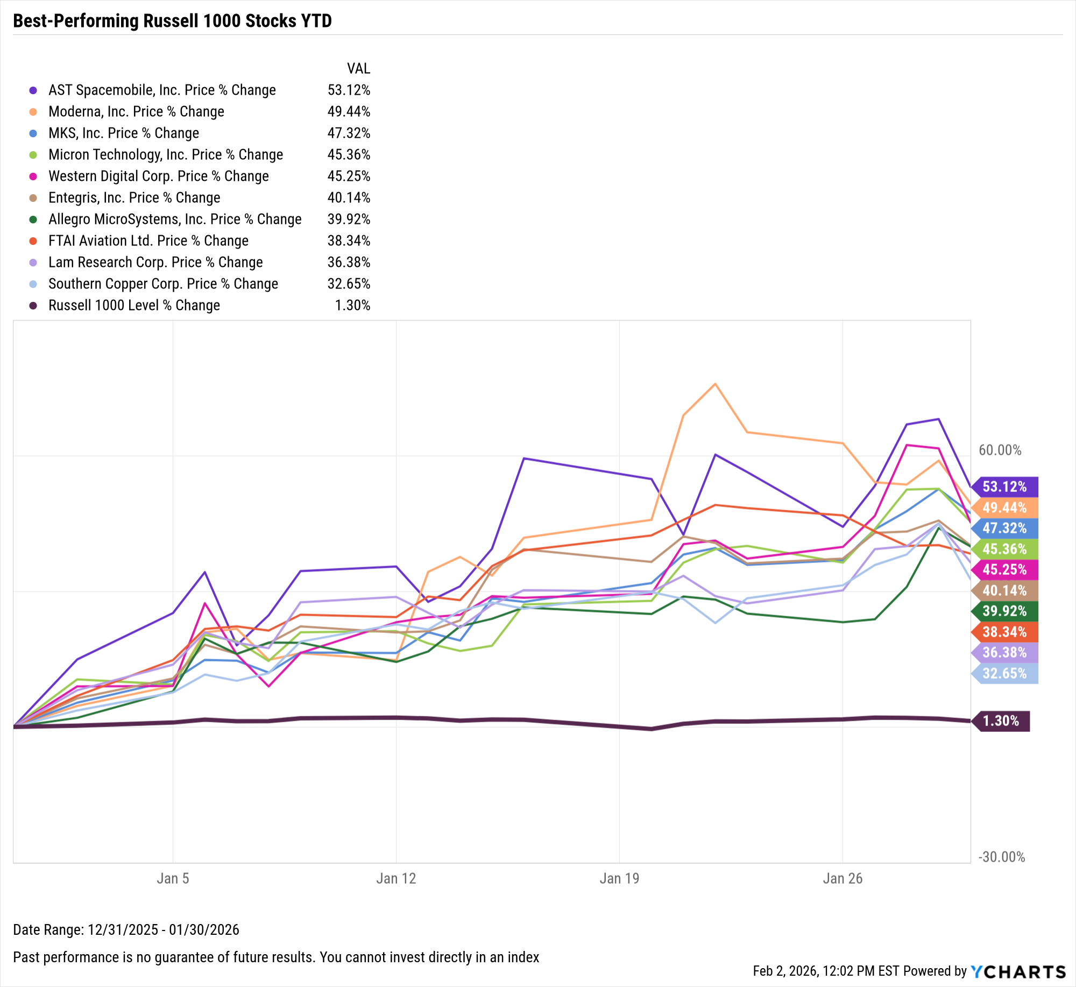
Task: Select the blue MKS, Inc. legend dot
Action: click(33, 133)
